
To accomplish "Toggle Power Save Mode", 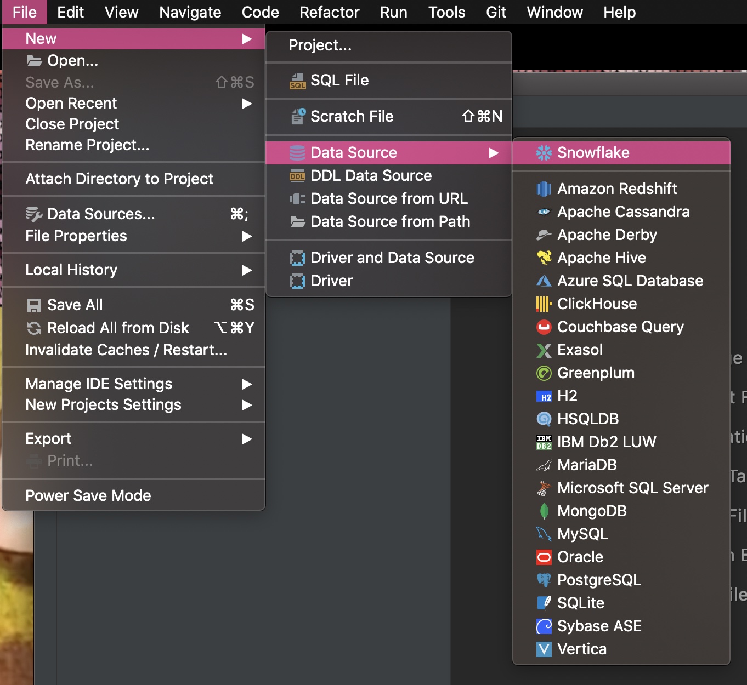I will coord(88,495).
